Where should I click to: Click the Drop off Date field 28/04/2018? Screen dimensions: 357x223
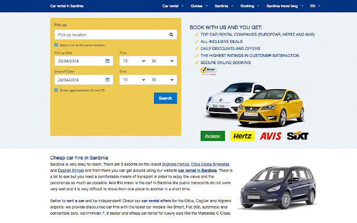tap(84, 80)
